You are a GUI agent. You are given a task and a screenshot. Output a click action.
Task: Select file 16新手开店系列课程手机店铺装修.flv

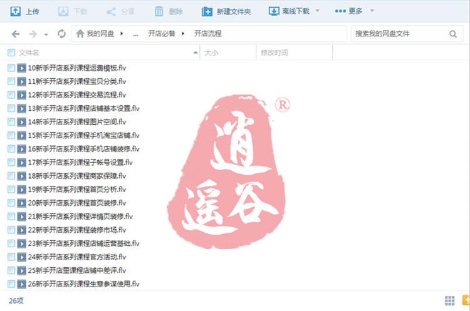point(84,149)
